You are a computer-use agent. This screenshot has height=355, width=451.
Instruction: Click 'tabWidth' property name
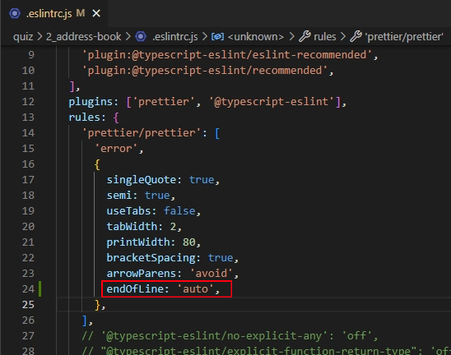click(x=132, y=227)
